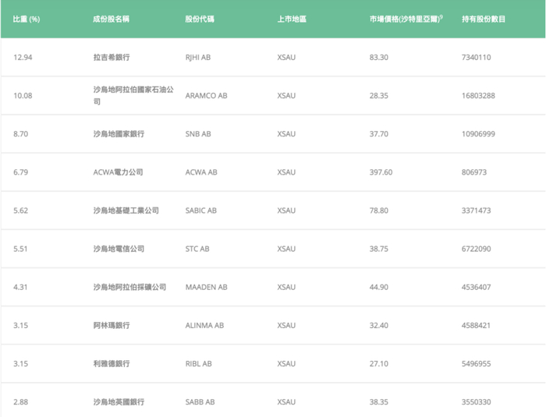
Task: Select the 806973 shares cell
Action: [x=474, y=172]
